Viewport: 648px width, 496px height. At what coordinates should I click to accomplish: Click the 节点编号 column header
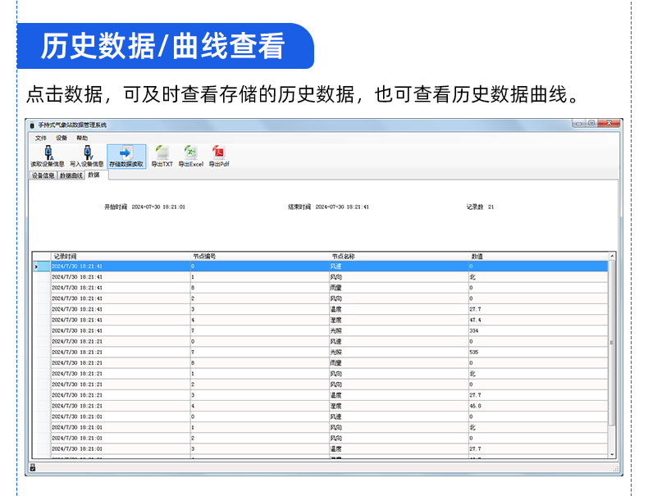pos(204,256)
